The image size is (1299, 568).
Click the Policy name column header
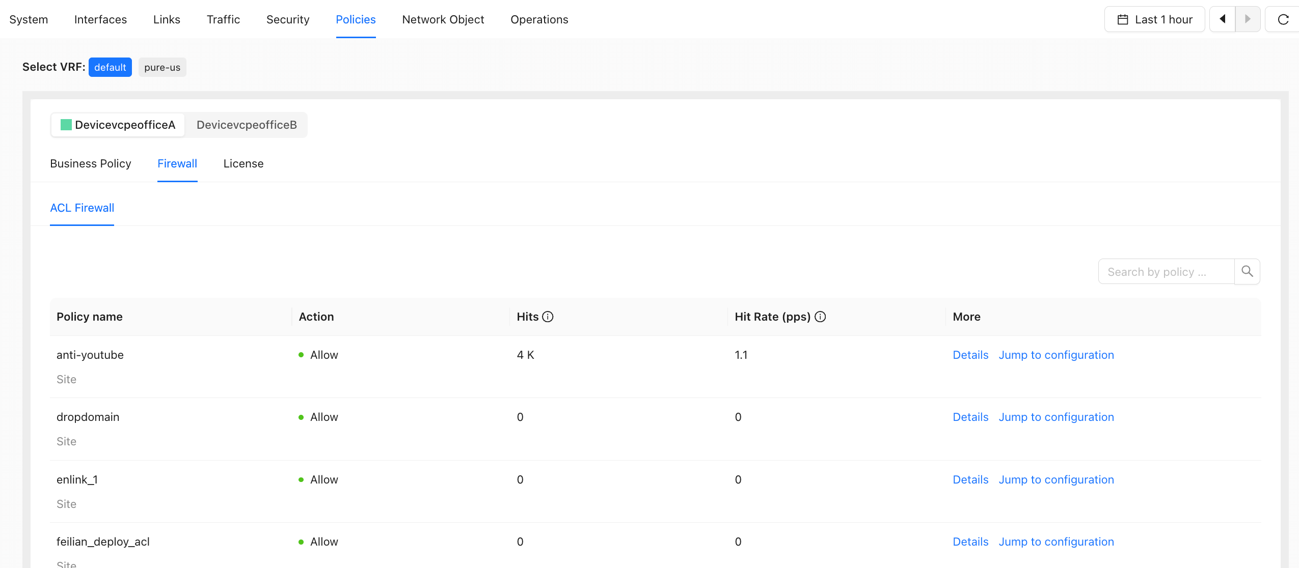tap(90, 317)
